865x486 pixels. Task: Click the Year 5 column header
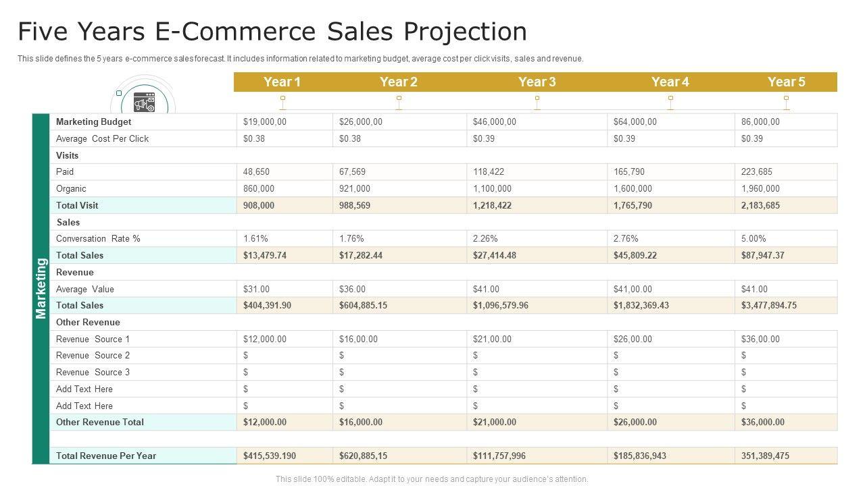tap(786, 82)
